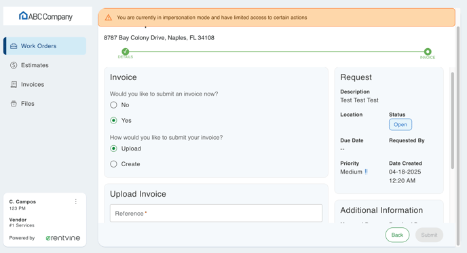Viewport: 467px width, 253px height.
Task: Click the ABC Company house logo
Action: [23, 16]
